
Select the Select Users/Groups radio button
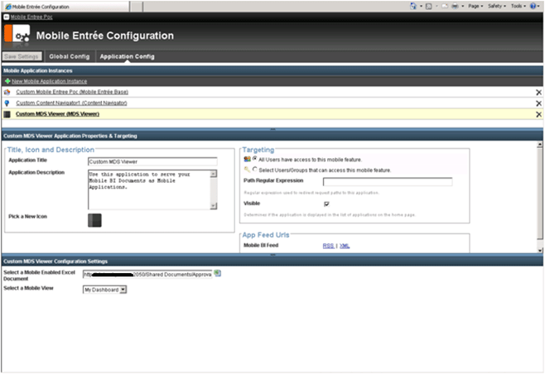tap(255, 170)
